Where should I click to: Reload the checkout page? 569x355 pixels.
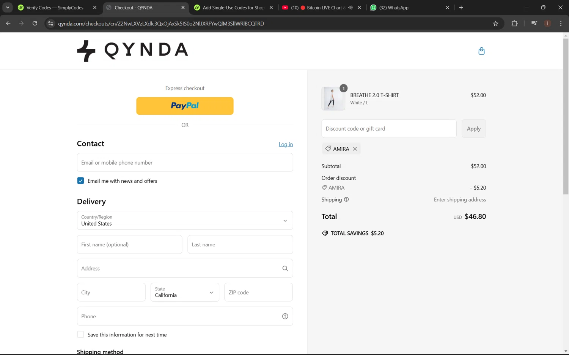(35, 23)
